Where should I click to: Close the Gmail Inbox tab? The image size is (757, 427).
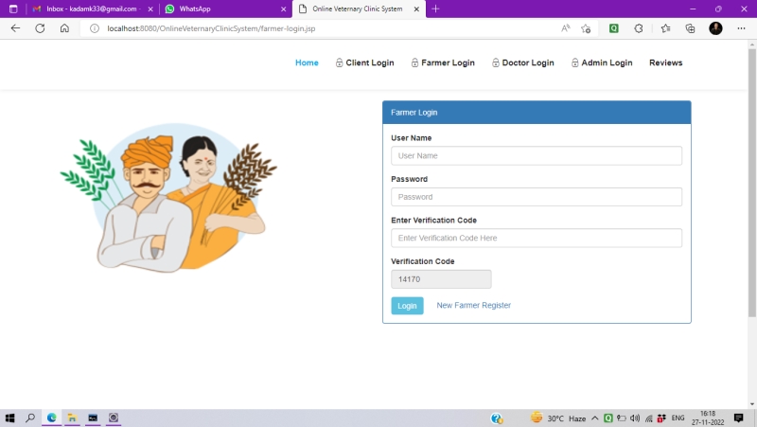pyautogui.click(x=150, y=9)
